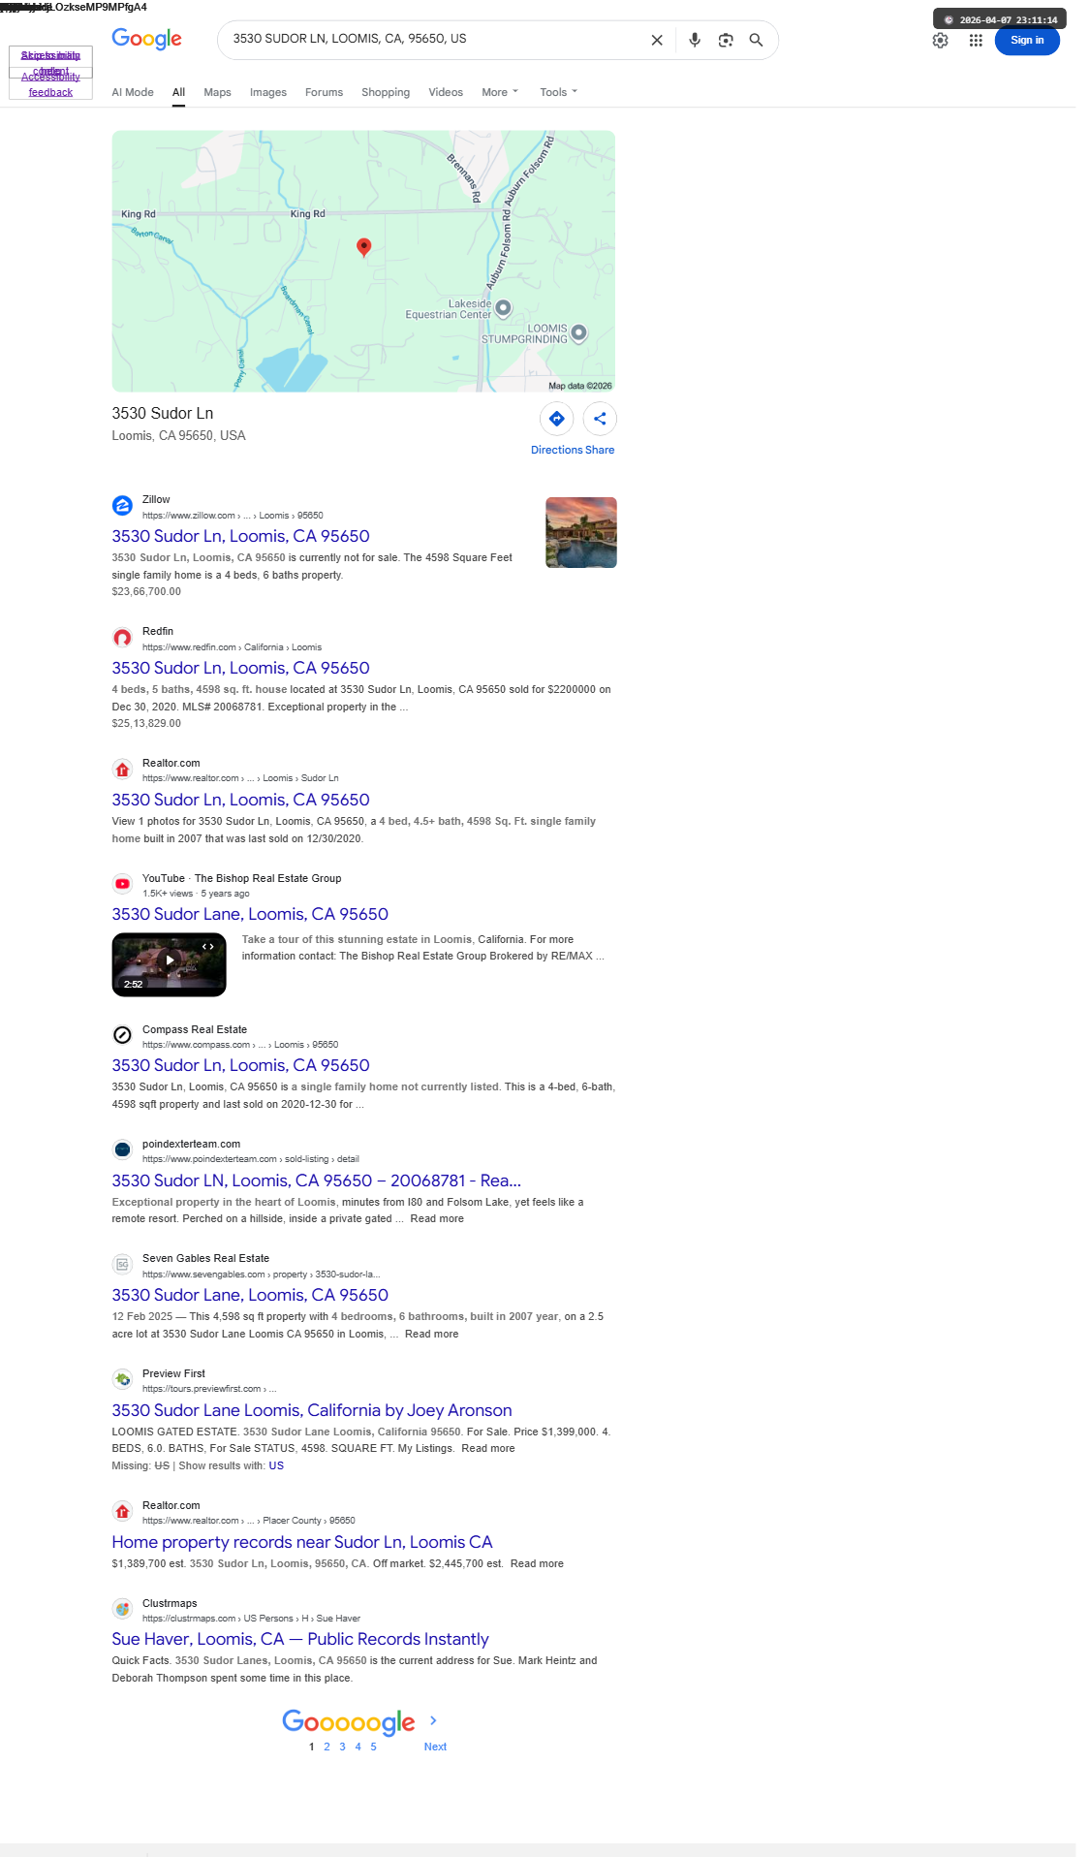Start voice search with microphone icon
This screenshot has height=1857, width=1089.
695,40
